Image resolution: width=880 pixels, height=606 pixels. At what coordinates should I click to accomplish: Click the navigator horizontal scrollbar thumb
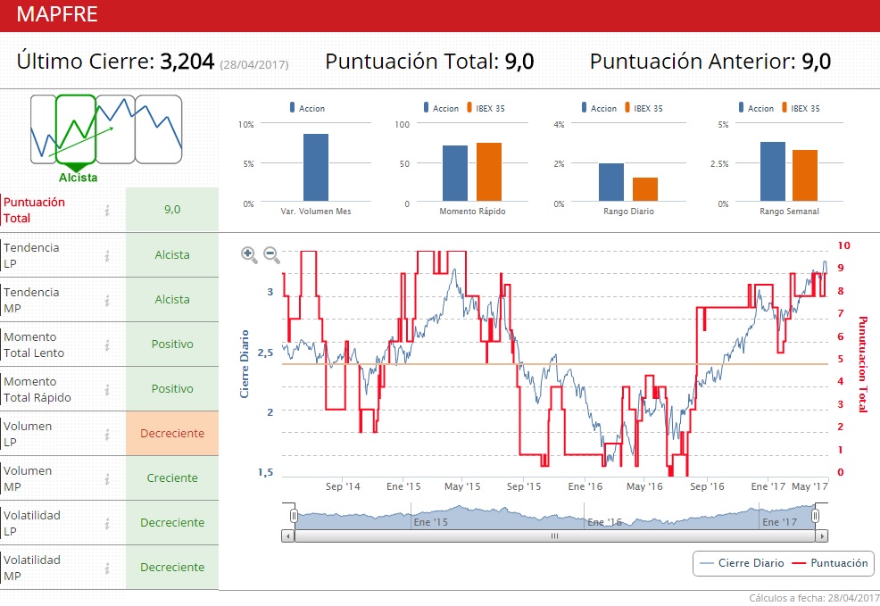pos(554,535)
